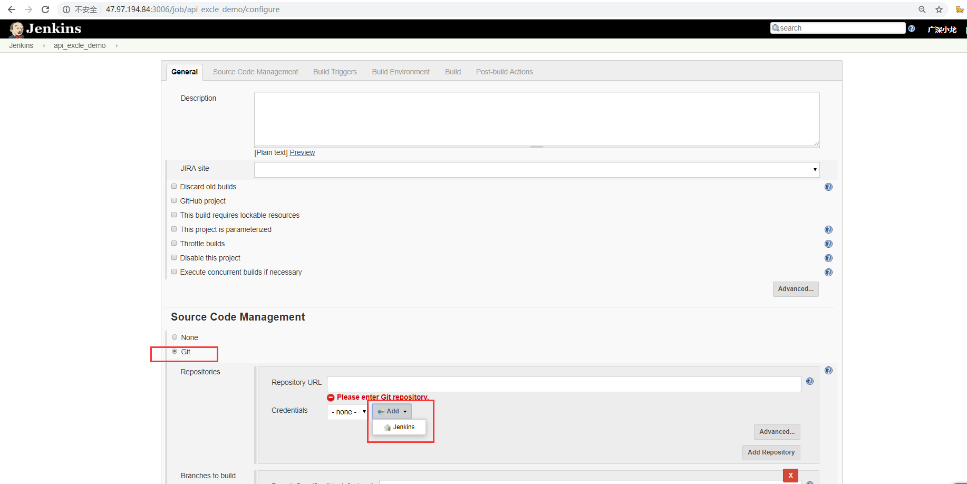Bookmark this page with star icon

tap(939, 9)
